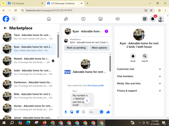This screenshot has height=126, width=169.
Task: Search in conversation with magnifier icon
Action: tap(145, 56)
